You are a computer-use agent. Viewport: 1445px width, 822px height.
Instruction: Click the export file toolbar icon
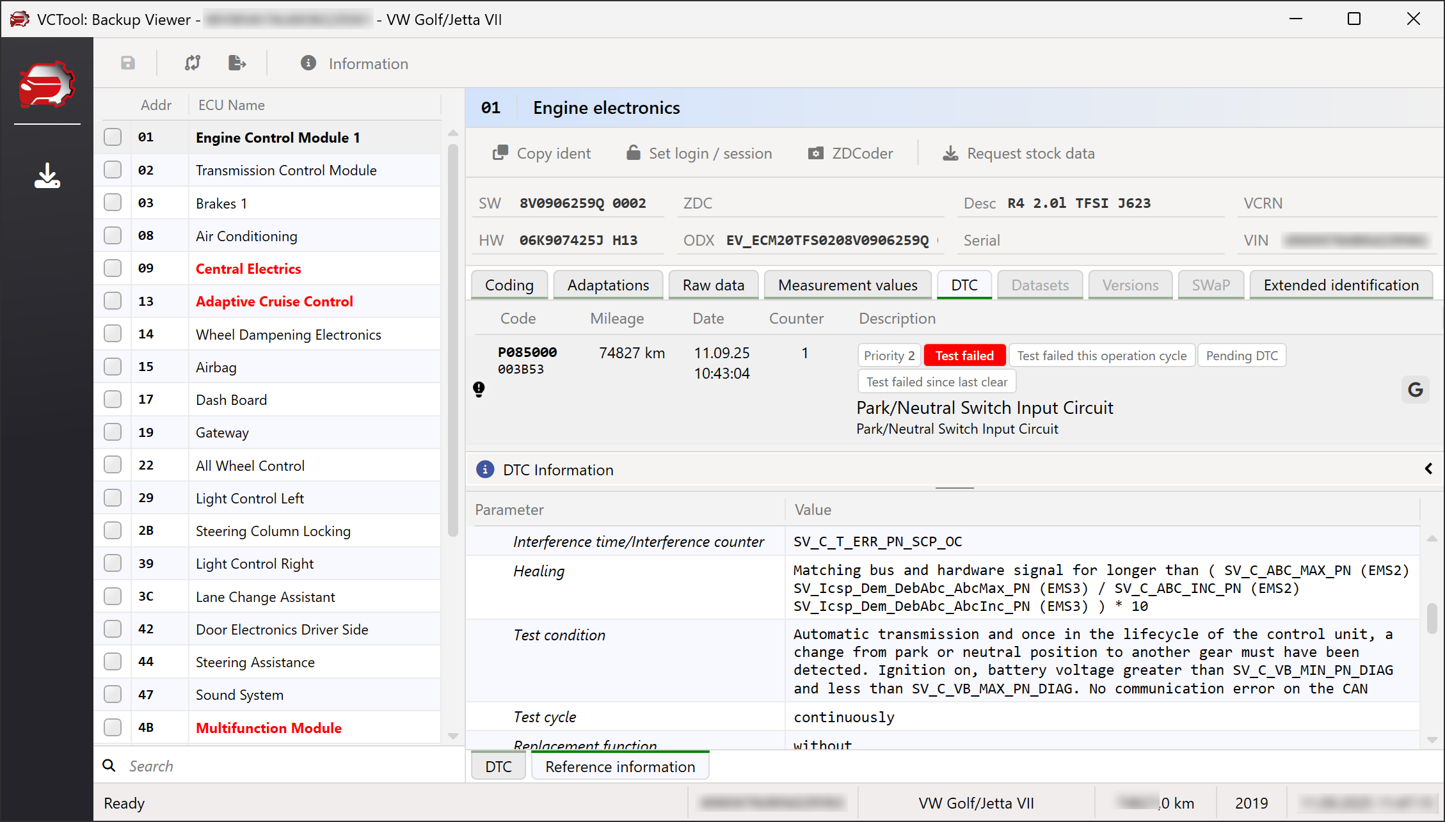(237, 63)
